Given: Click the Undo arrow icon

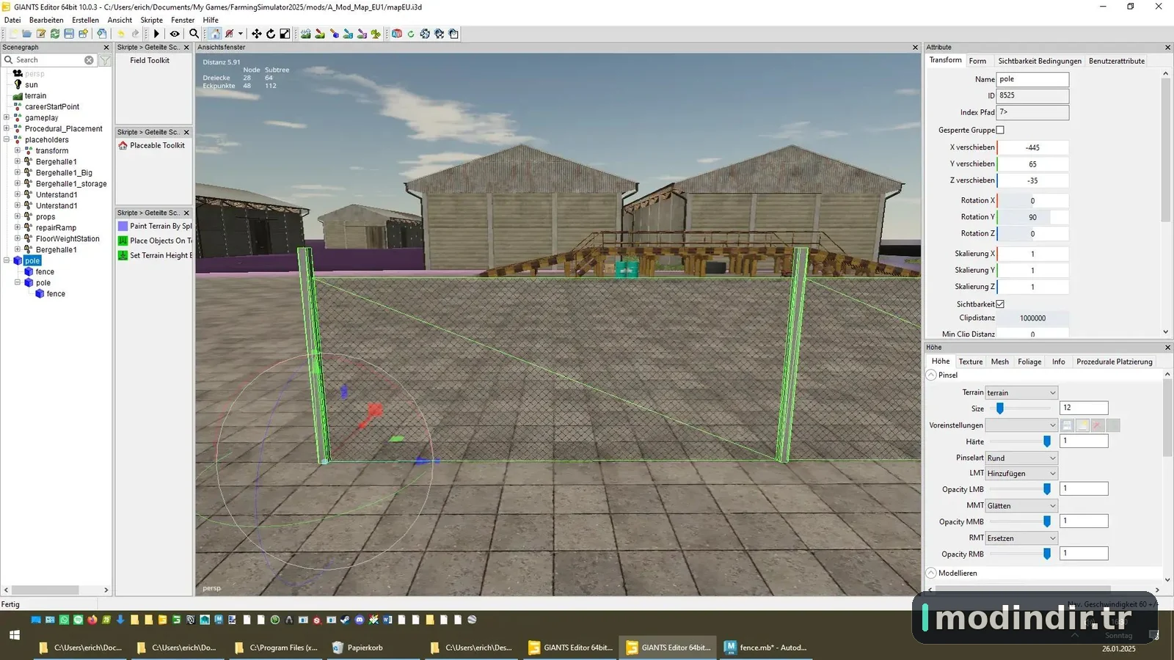Looking at the screenshot, I should point(120,34).
